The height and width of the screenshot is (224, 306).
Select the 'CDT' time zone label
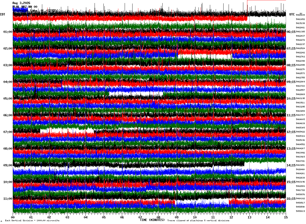(3, 14)
